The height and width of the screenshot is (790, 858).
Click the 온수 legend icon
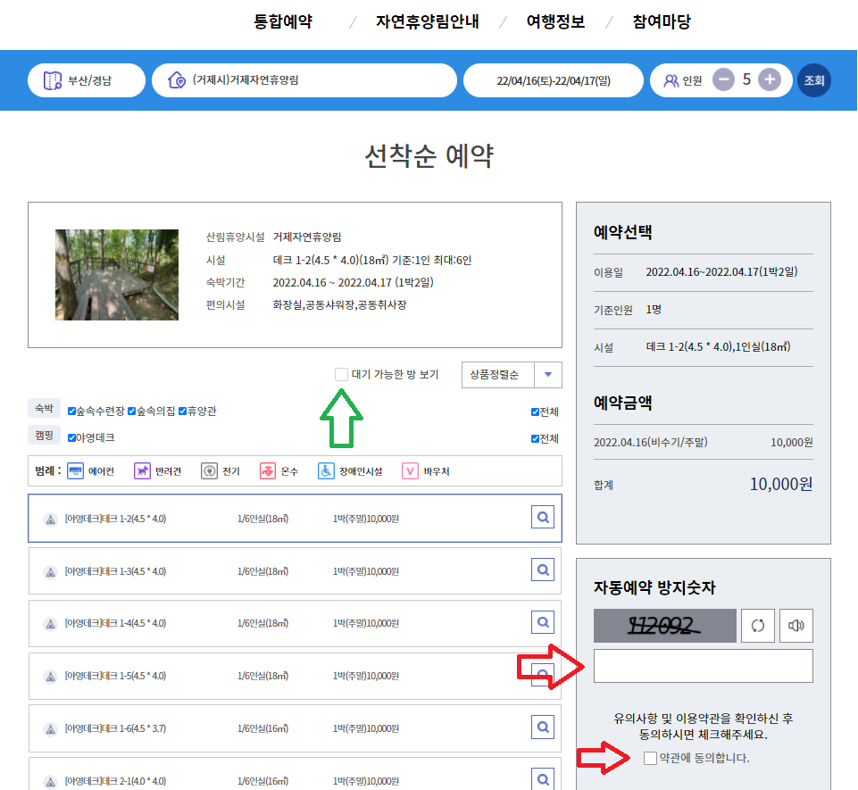(x=268, y=471)
